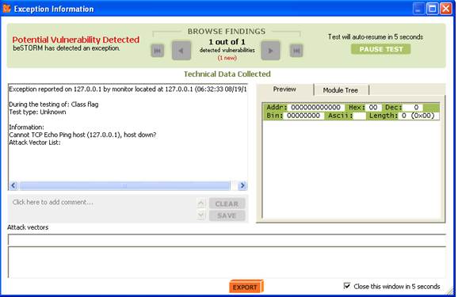Screen dimensions: 458x297
Task: Click the CLEAR comment button
Action: (227, 204)
